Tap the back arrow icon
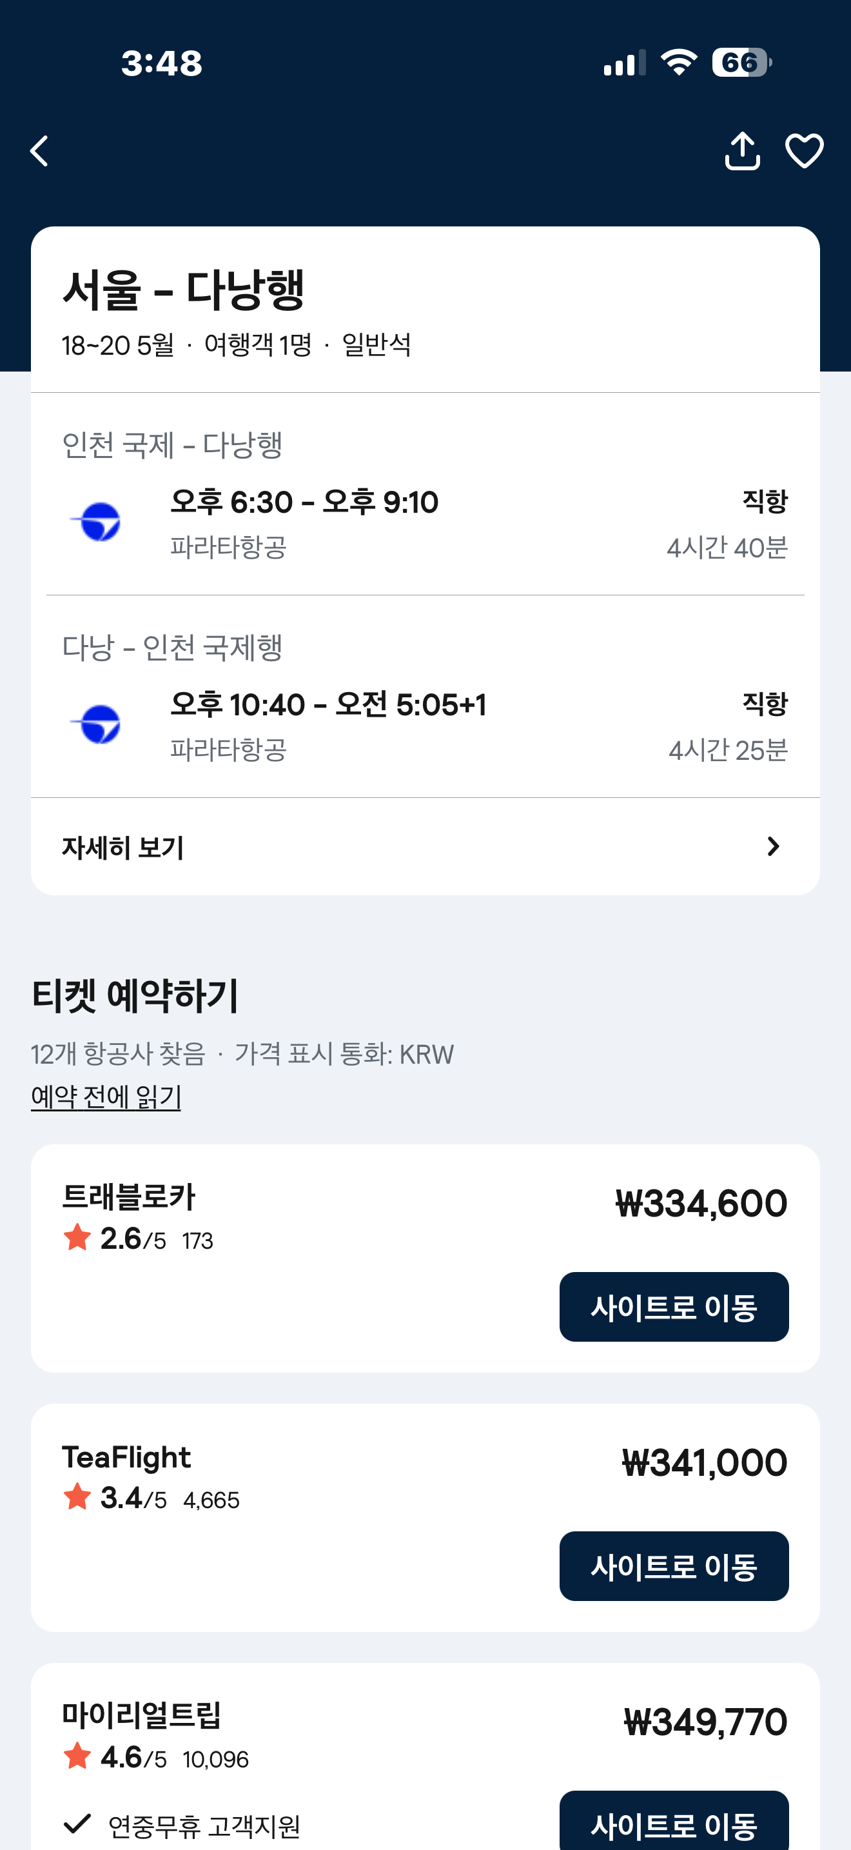The image size is (851, 1850). [x=40, y=151]
